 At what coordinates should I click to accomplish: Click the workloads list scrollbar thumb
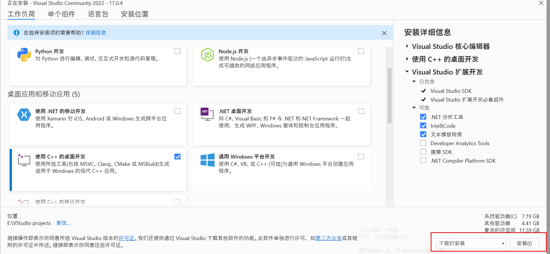[390, 96]
